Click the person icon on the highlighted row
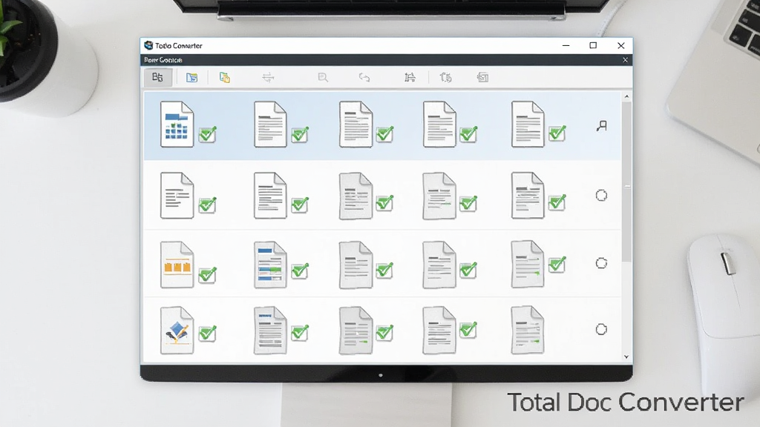Image resolution: width=760 pixels, height=427 pixels. (x=601, y=126)
